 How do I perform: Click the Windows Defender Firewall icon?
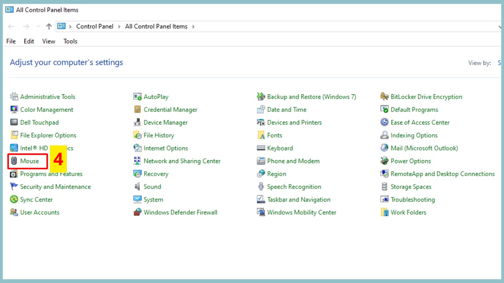137,213
